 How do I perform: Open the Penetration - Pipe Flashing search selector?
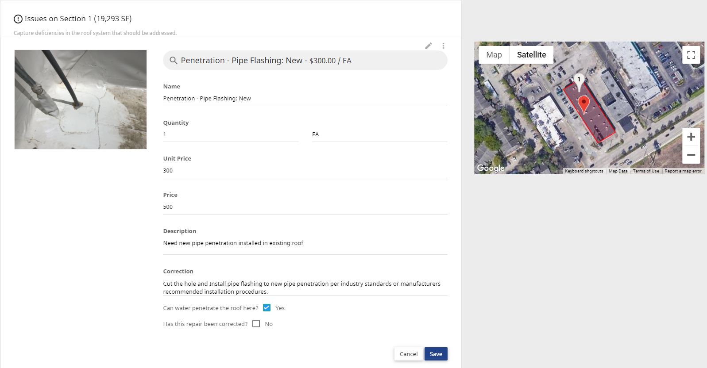coord(305,61)
